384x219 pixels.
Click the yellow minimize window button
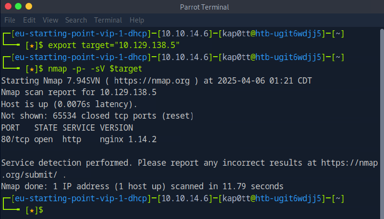click(29, 7)
